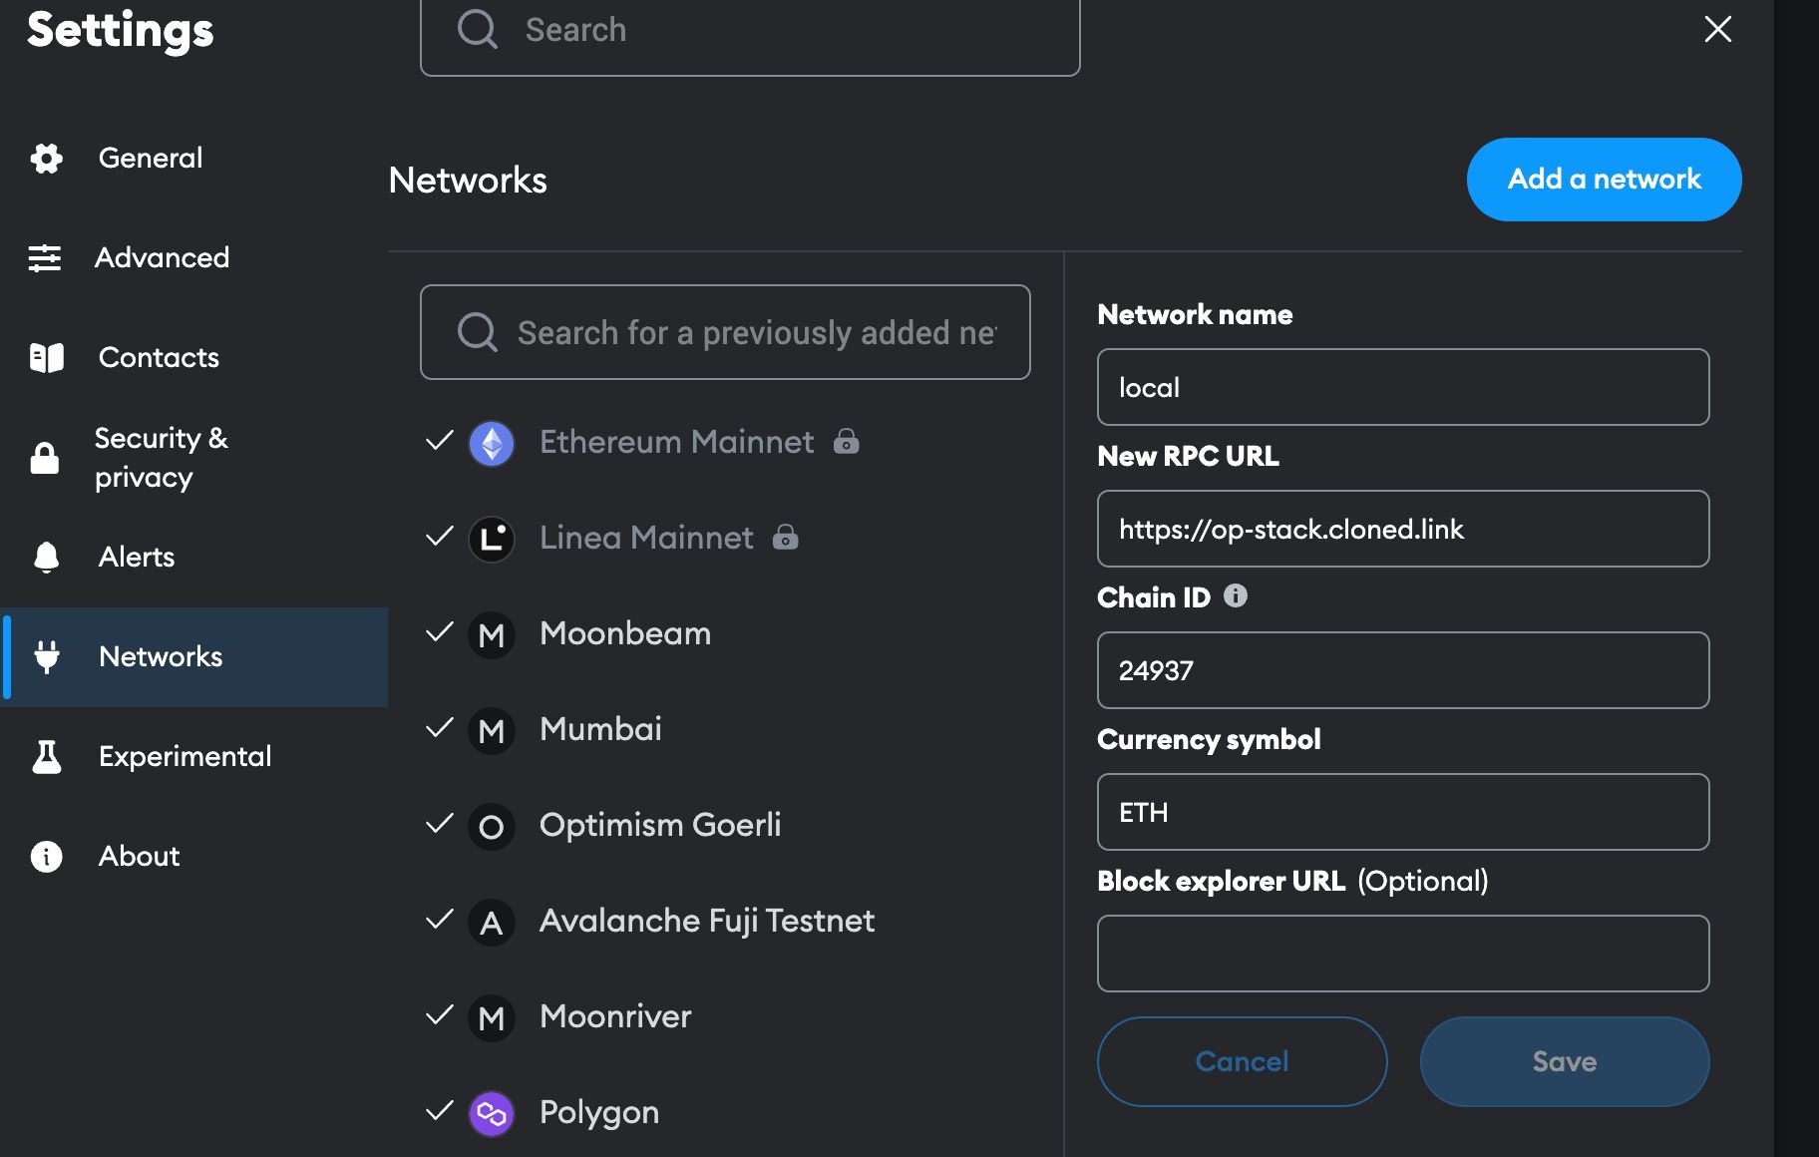
Task: Click the Add a network button
Action: click(1604, 180)
